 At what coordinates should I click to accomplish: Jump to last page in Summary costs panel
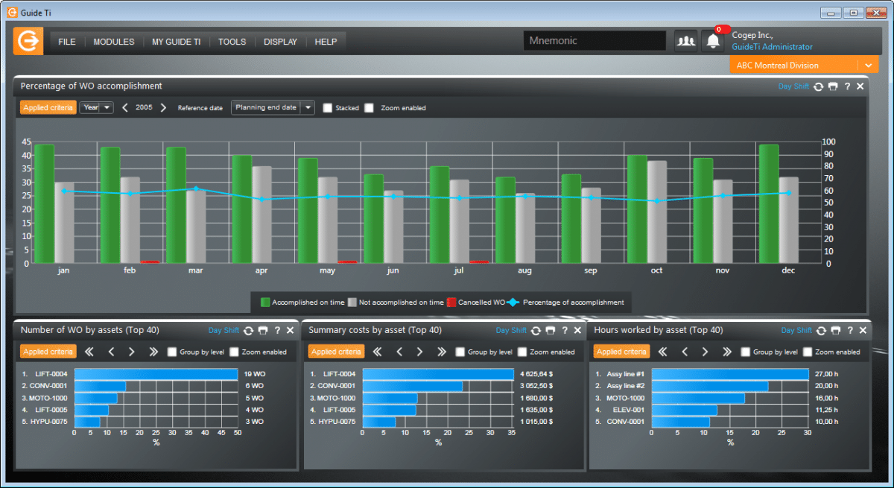(441, 352)
